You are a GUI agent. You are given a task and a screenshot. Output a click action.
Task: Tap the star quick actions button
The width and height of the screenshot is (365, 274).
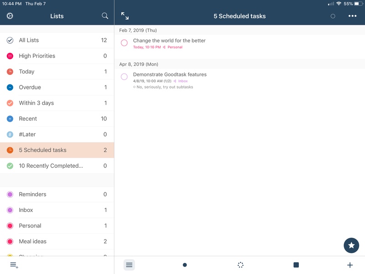tap(351, 245)
